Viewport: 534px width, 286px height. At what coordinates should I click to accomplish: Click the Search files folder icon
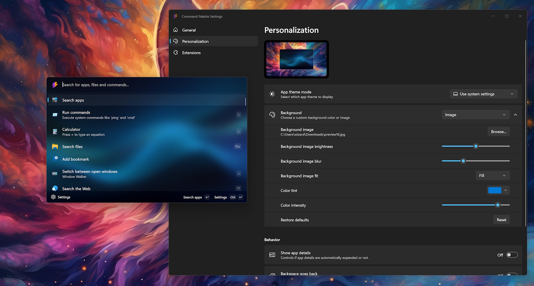[55, 147]
